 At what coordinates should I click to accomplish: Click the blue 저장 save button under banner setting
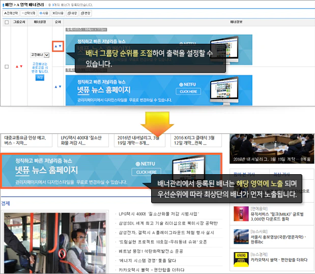(40, 77)
